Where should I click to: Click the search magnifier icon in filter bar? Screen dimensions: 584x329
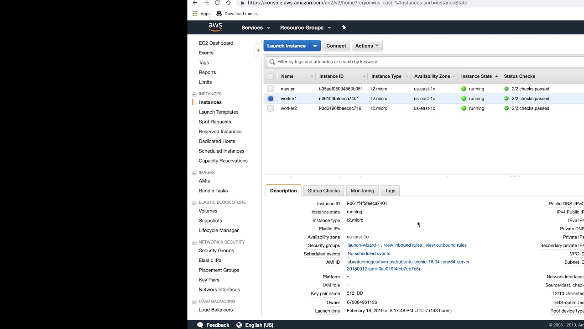point(272,62)
